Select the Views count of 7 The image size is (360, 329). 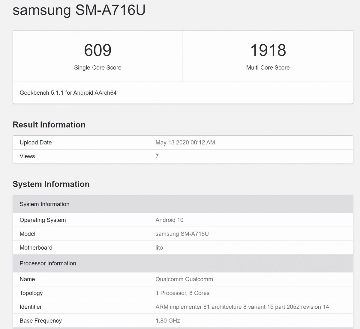pyautogui.click(x=157, y=156)
